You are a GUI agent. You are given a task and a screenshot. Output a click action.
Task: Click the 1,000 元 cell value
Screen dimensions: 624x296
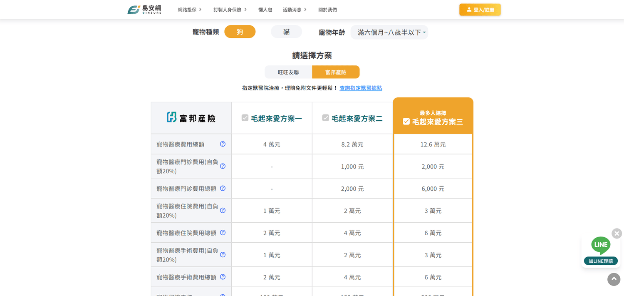(352, 166)
